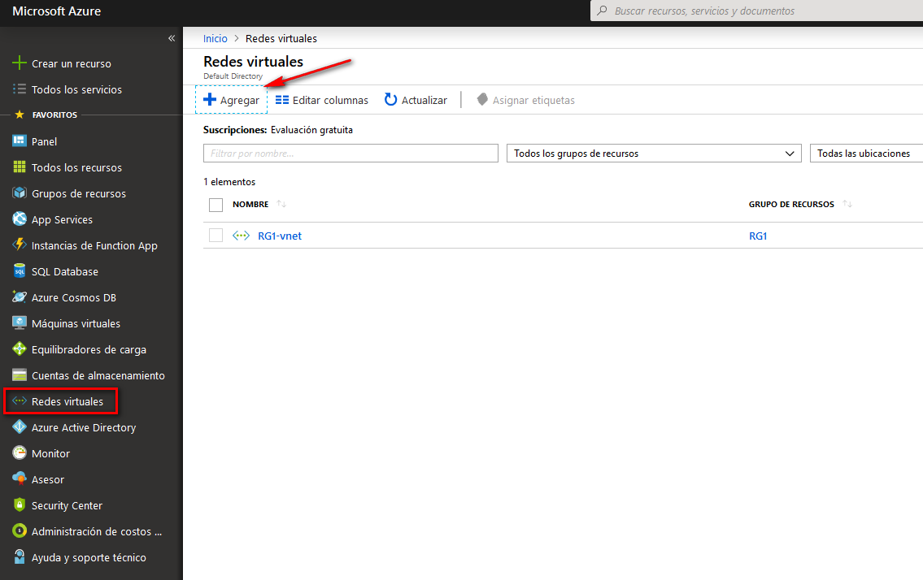Viewport: 923px width, 580px height.
Task: Click the FAVORITOS section label
Action: (54, 115)
